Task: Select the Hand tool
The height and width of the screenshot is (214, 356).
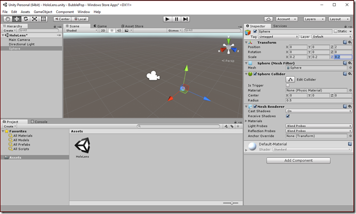Action: [x=8, y=19]
